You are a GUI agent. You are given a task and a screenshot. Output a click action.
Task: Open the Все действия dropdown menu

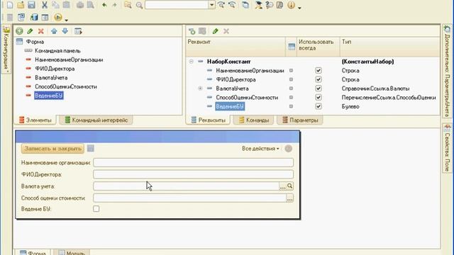point(260,149)
